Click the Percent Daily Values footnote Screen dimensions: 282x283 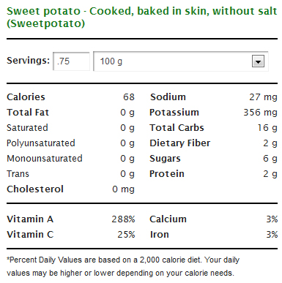tap(123, 266)
